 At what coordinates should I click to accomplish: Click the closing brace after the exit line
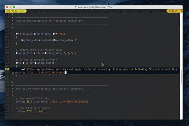[16, 76]
